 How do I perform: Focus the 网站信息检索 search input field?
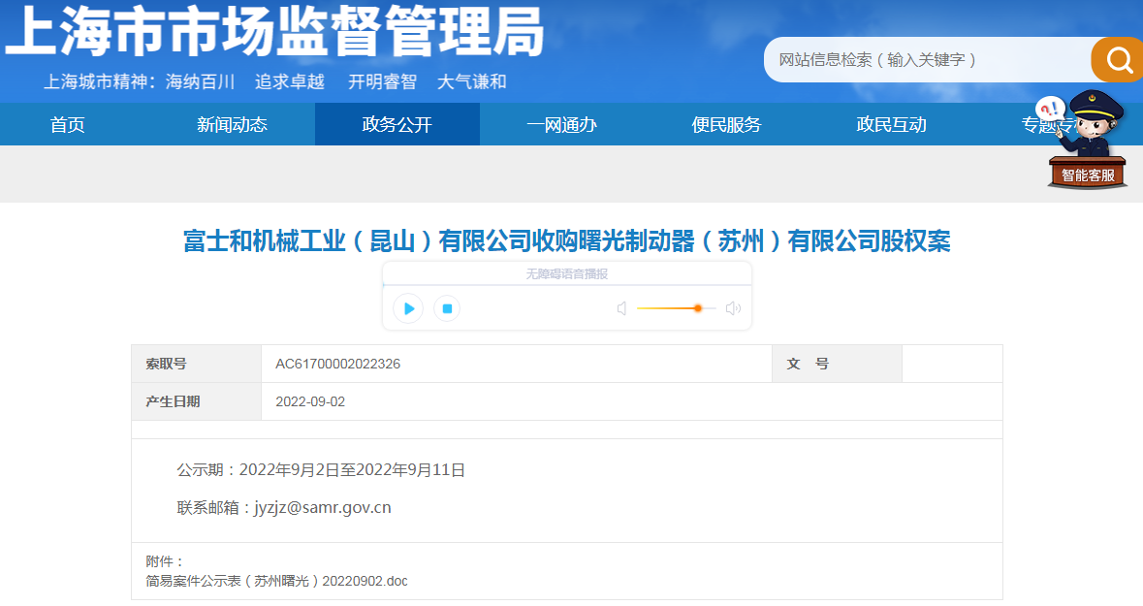(x=927, y=60)
